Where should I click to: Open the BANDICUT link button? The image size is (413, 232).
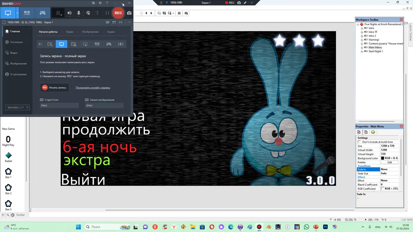point(17,107)
